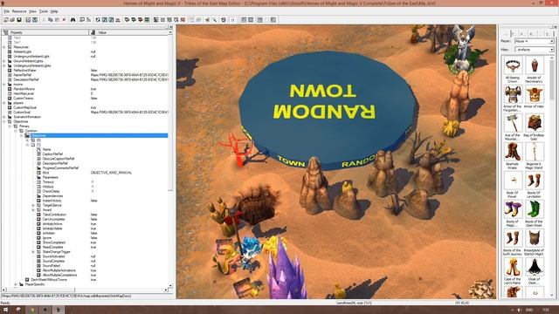
Task: Click the Open folder toolbar icon
Action: tap(12, 20)
